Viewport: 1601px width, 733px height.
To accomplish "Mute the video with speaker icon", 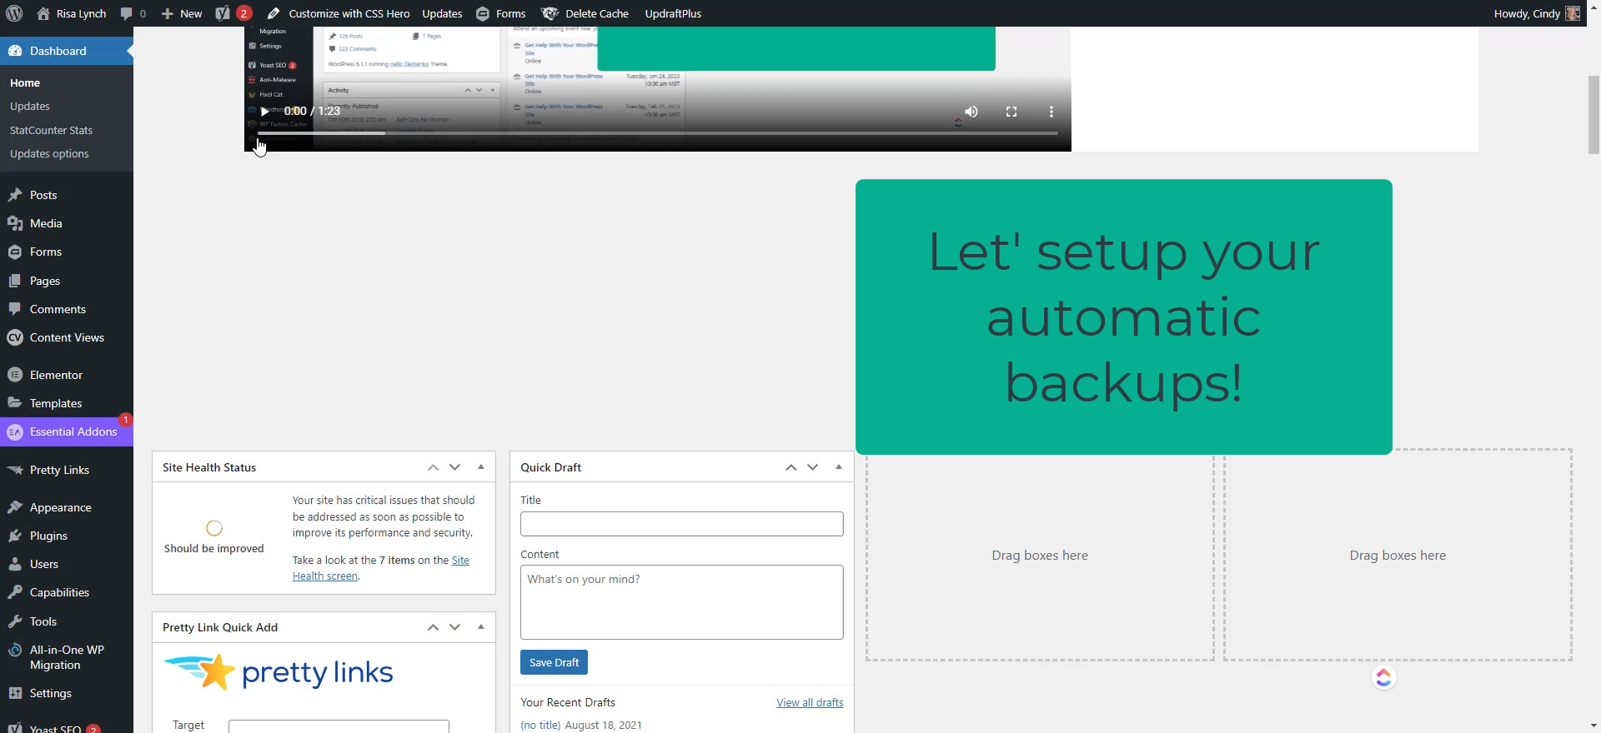I will pos(971,112).
